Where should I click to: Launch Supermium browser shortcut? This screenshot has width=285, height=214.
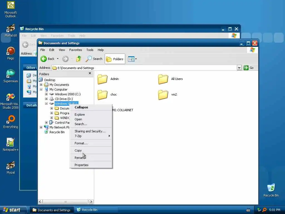coord(11,76)
